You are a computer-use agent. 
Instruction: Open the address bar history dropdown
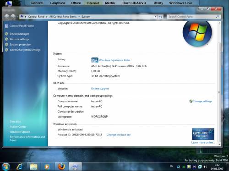[155, 17]
